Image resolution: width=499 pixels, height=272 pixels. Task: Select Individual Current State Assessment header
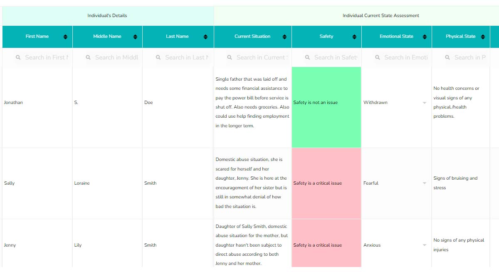pos(380,15)
